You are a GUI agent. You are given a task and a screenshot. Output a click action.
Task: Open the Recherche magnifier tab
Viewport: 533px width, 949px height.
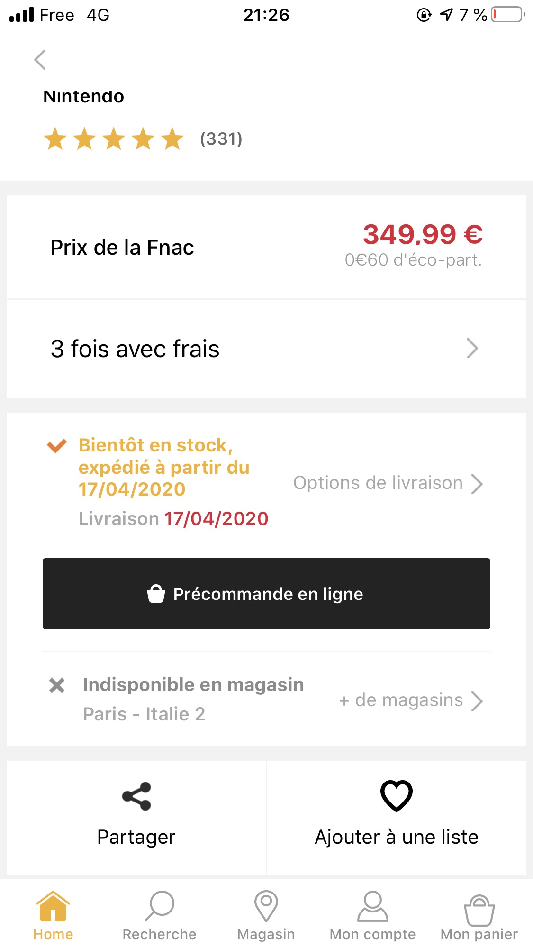click(x=159, y=906)
